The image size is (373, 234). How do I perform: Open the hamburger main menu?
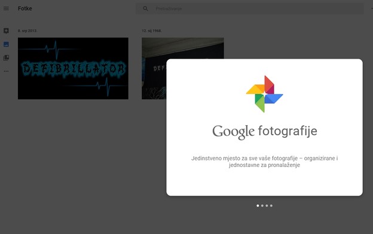click(x=6, y=8)
